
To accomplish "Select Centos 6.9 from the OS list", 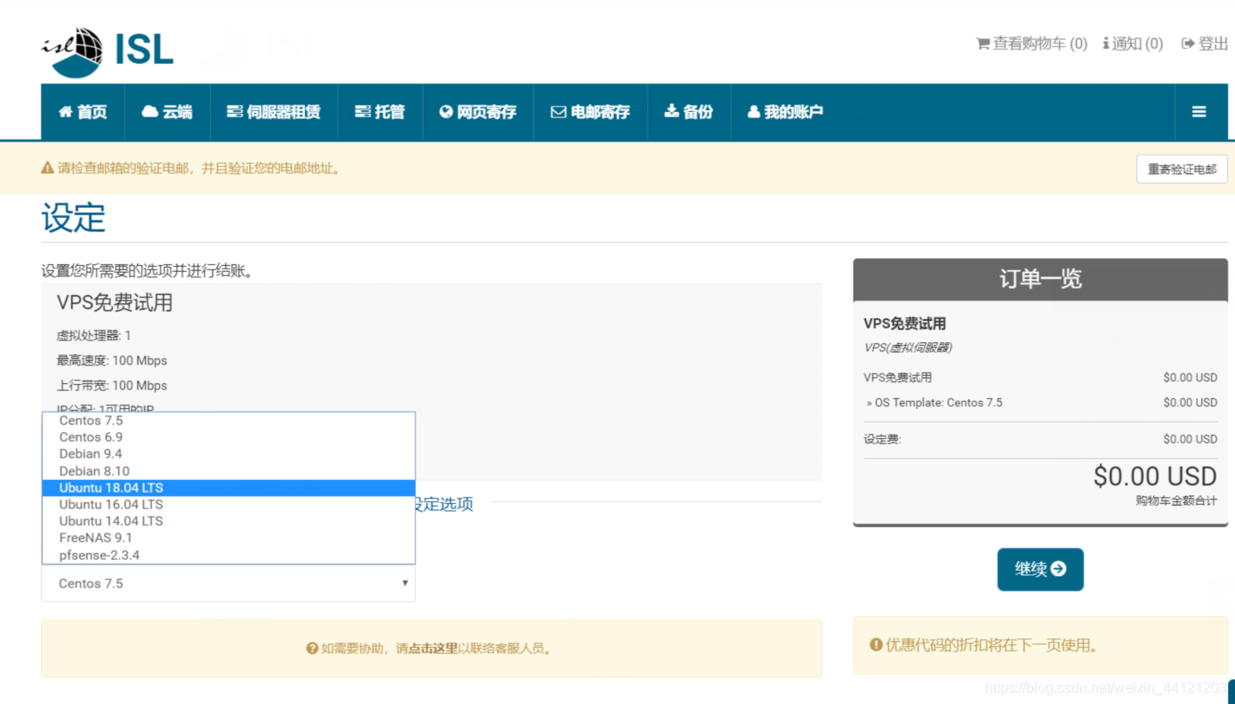I will click(229, 437).
